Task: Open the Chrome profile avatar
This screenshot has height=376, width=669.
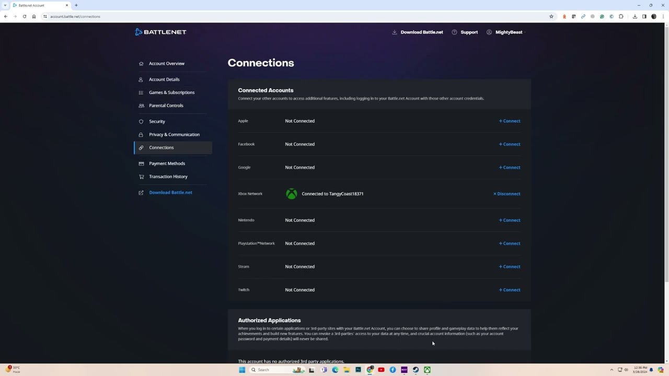Action: 654,16
